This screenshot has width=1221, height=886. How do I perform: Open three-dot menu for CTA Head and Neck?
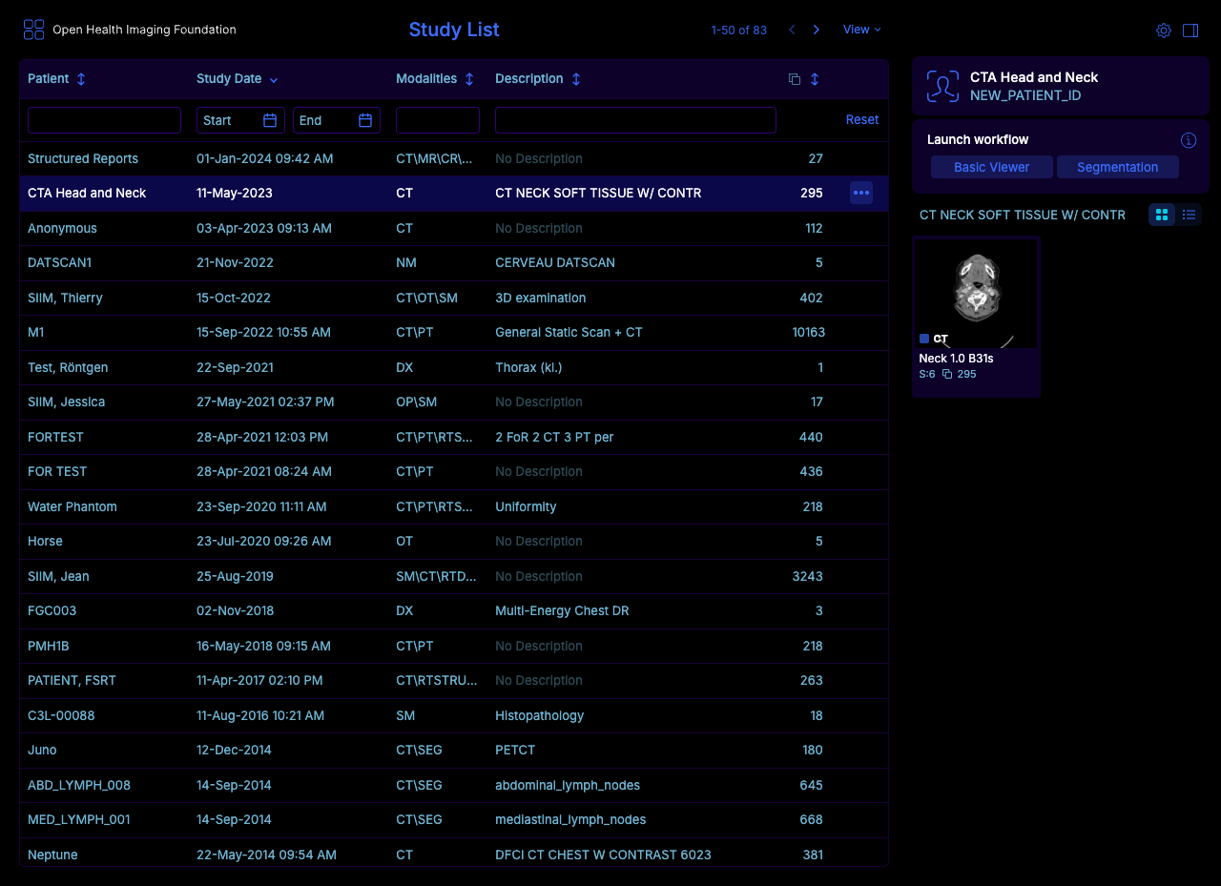click(x=861, y=193)
